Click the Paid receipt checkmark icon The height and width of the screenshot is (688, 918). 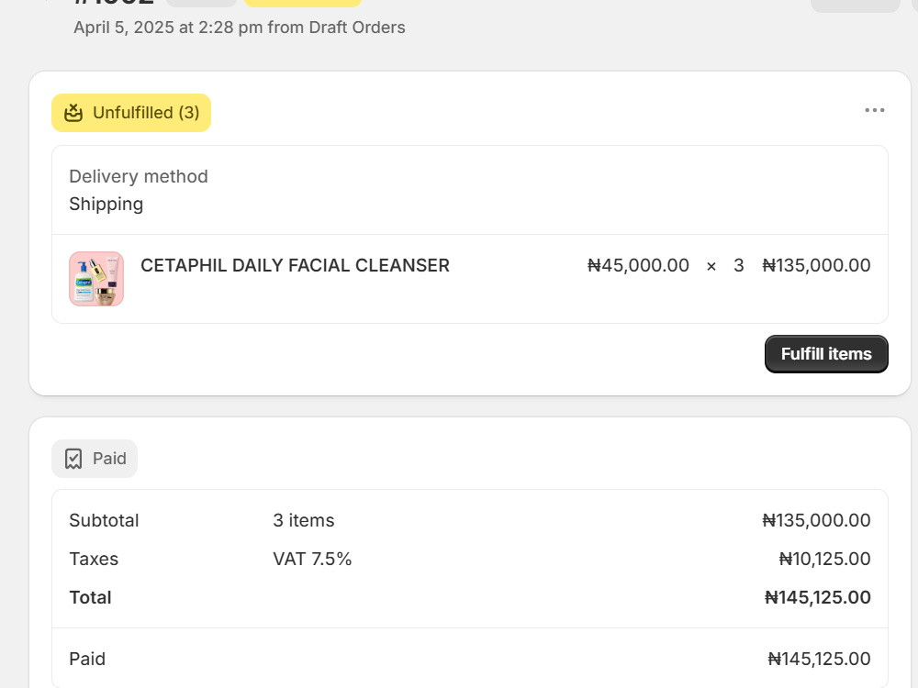(x=73, y=459)
